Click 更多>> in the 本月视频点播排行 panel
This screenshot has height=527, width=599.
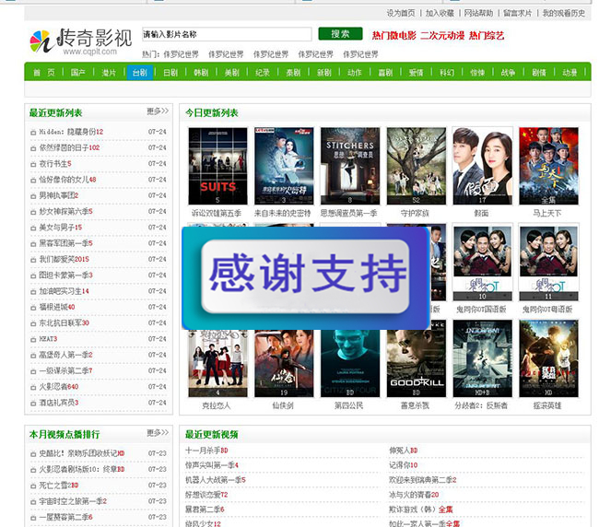[x=158, y=433]
